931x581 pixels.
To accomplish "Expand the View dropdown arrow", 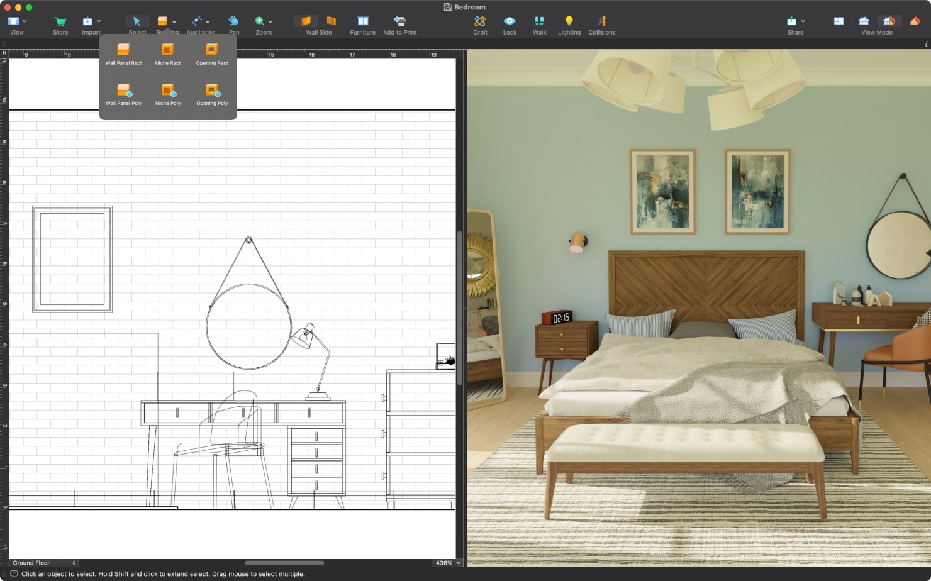I will pos(25,21).
